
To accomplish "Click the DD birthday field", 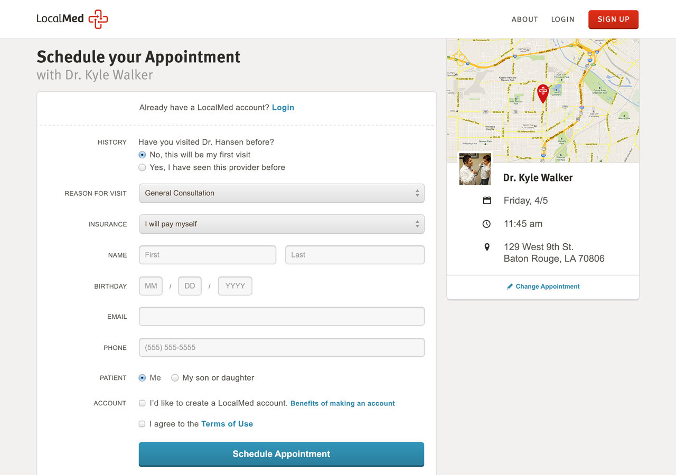I will pyautogui.click(x=190, y=286).
